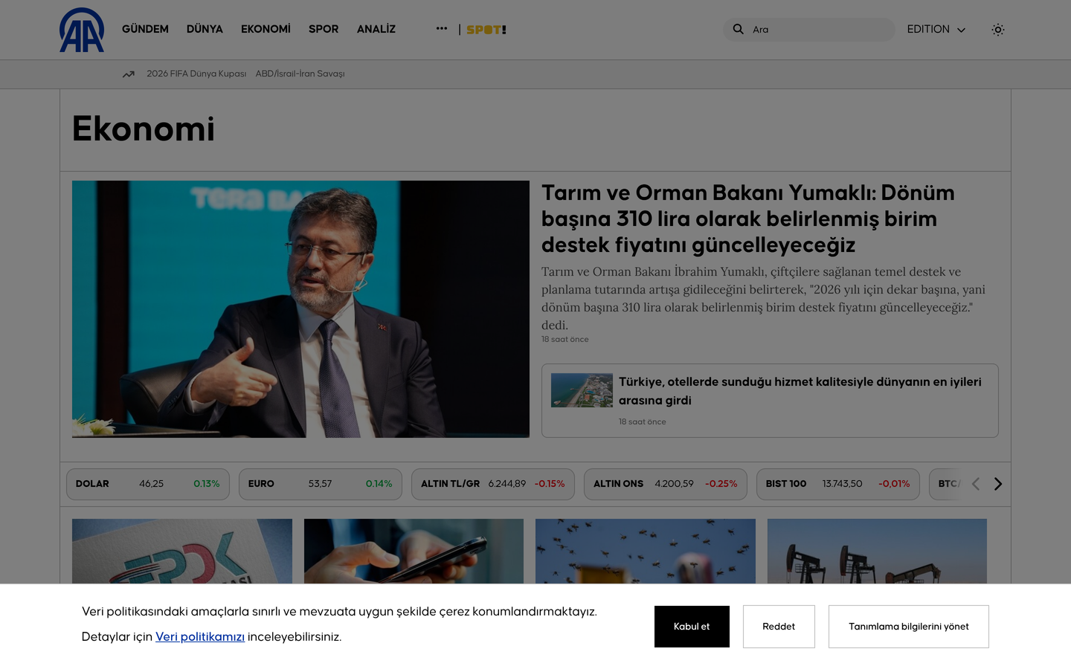This screenshot has width=1071, height=669.
Task: Click the trending arrow icon
Action: tap(129, 74)
